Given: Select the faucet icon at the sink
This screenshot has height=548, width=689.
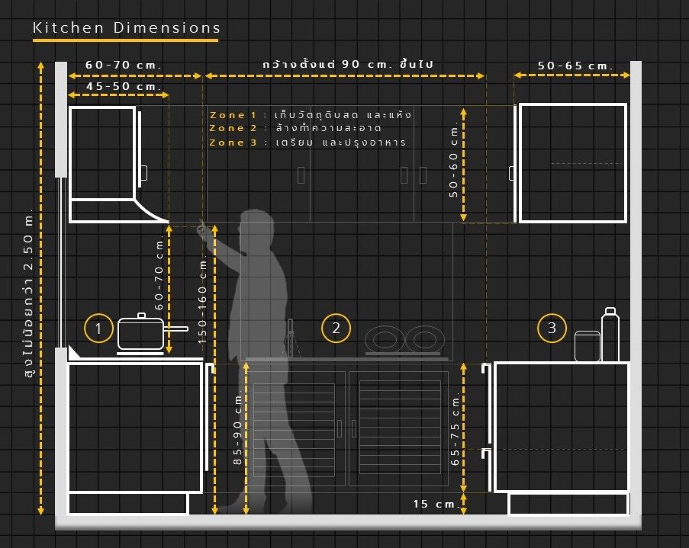Looking at the screenshot, I should coord(291,338).
